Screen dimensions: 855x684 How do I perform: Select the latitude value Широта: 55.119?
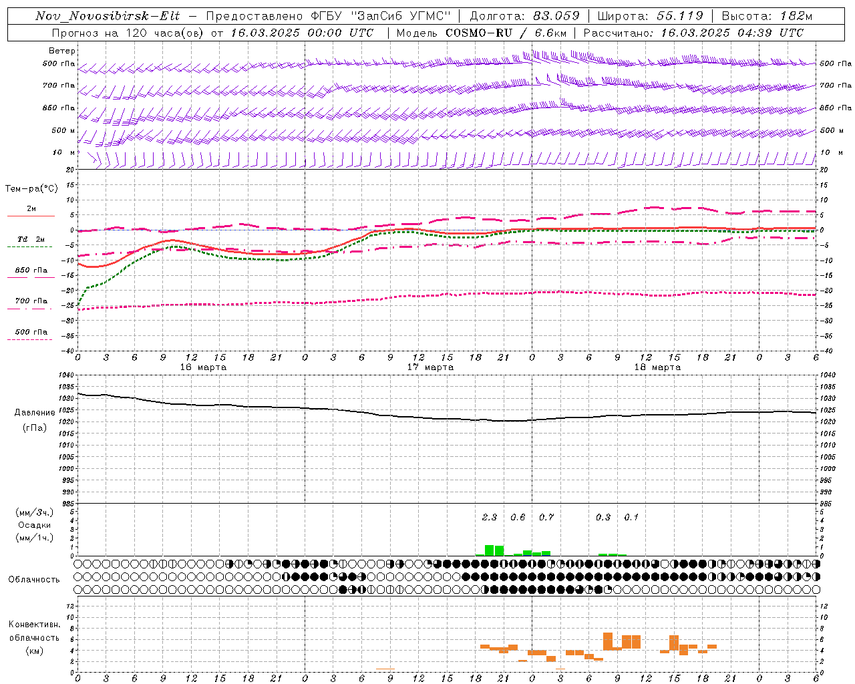pos(650,16)
